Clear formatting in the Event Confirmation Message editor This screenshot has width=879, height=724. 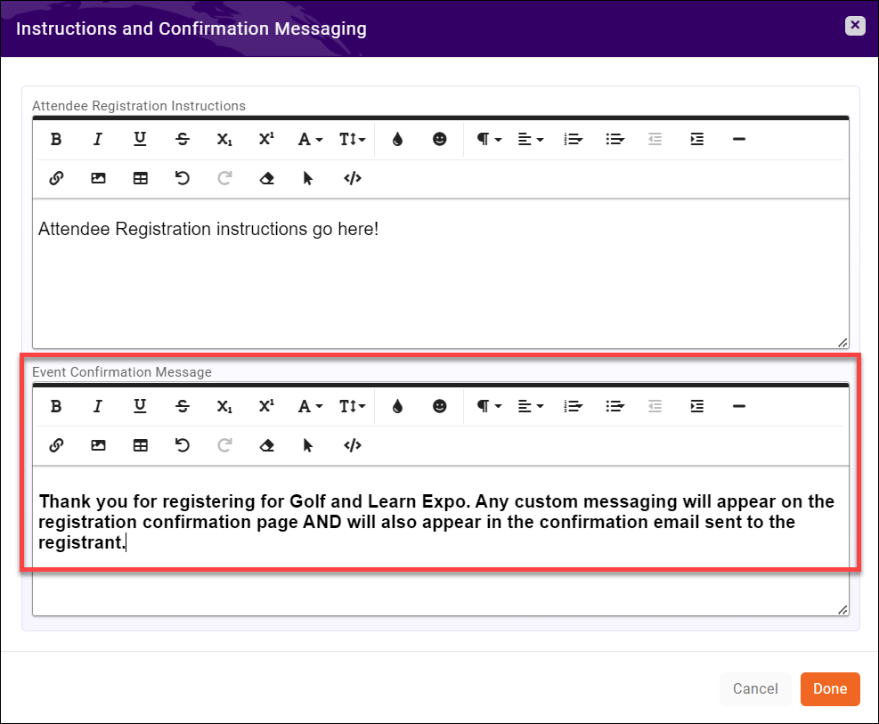click(x=266, y=445)
